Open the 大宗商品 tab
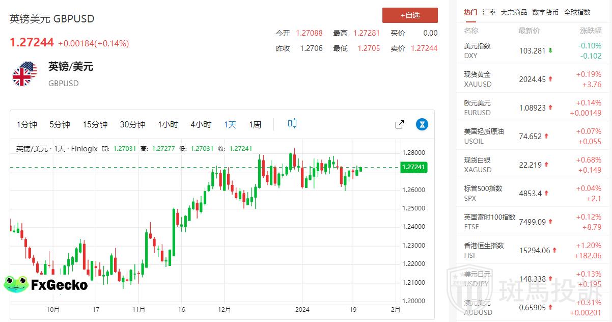Screen dimensions: 612x322 (514, 12)
